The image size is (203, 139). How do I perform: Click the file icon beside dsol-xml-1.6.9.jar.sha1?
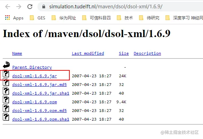[6, 91]
